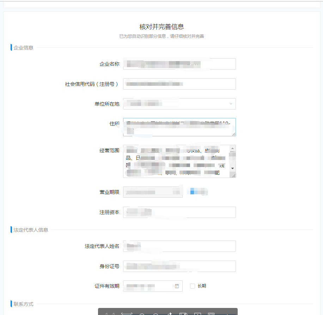Select the 注册资本 input field

tap(179, 212)
